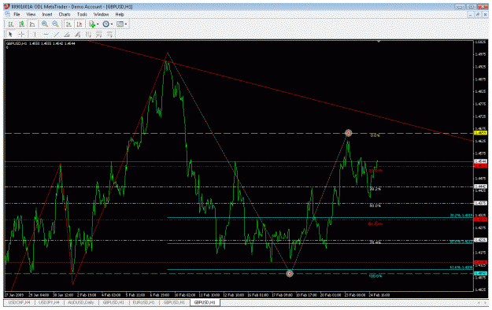Select the Horizontal Line drawing tool
Image resolution: width=492 pixels, height=310 pixels.
point(46,34)
